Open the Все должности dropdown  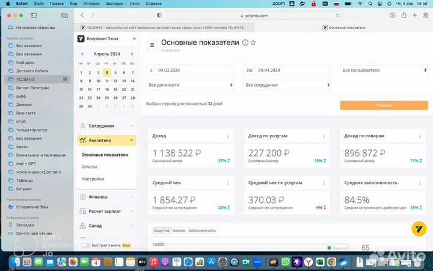[190, 85]
